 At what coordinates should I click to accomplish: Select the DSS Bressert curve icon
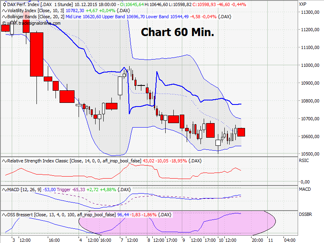(x=4, y=215)
